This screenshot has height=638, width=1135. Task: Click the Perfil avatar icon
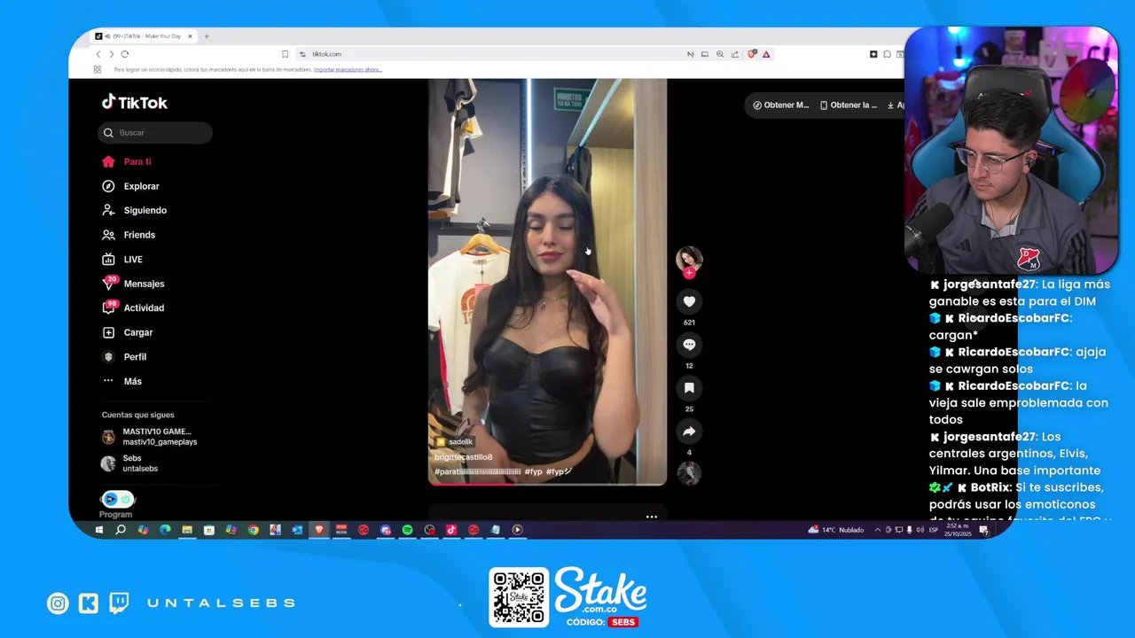click(108, 357)
